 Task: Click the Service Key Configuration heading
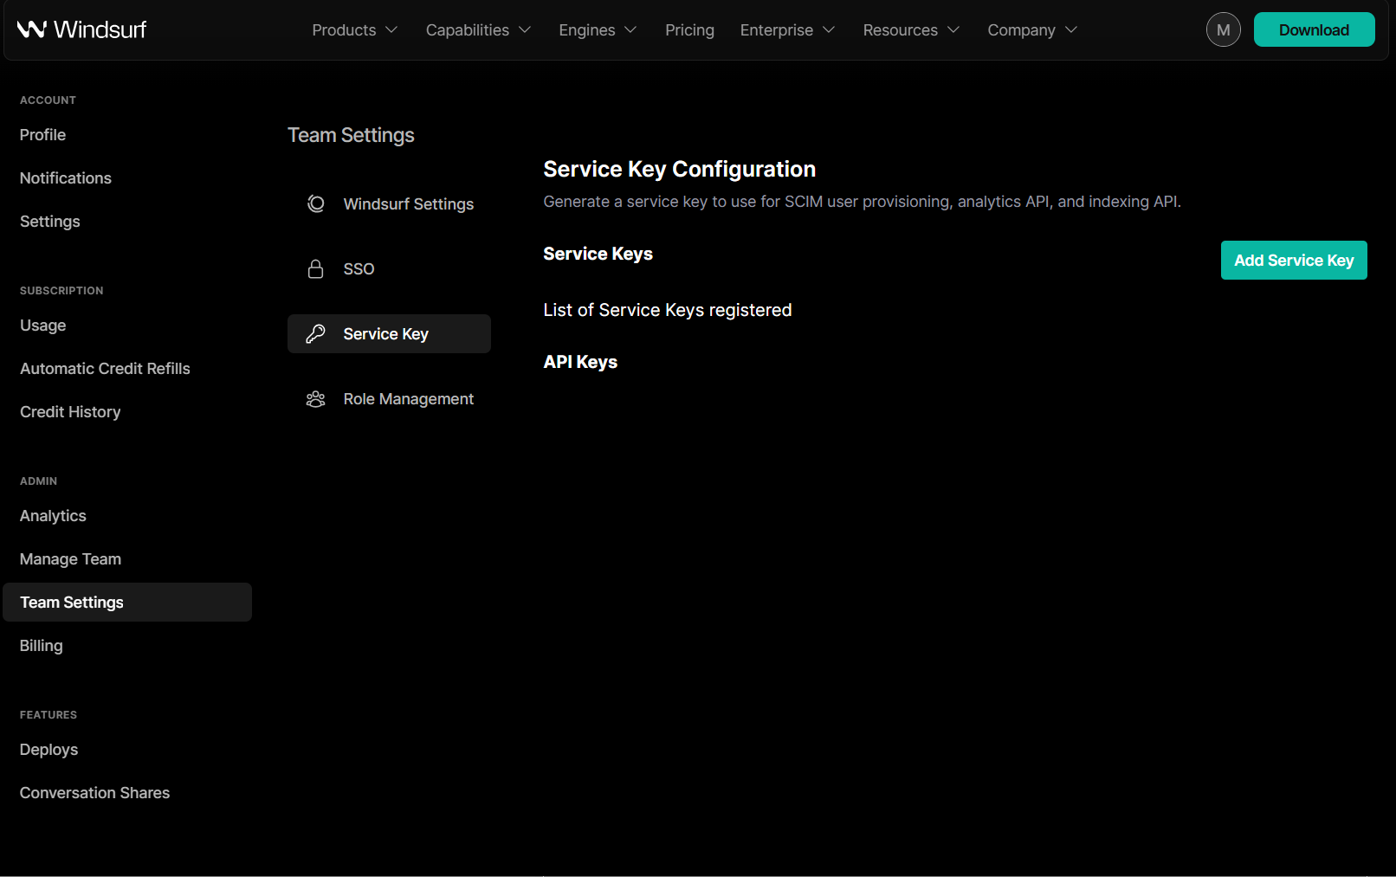(x=679, y=169)
